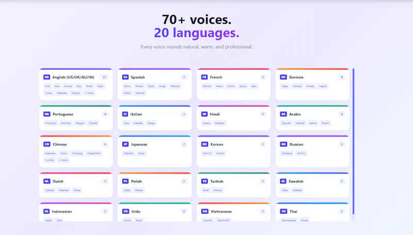413x235 pixels.
Task: Click the 3 count badge on Dutch card
Action: coord(105,181)
